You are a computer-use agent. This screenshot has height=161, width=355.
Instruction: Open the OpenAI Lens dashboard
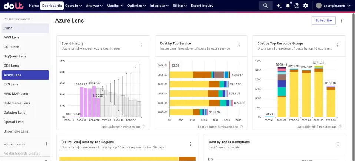pyautogui.click(x=25, y=122)
